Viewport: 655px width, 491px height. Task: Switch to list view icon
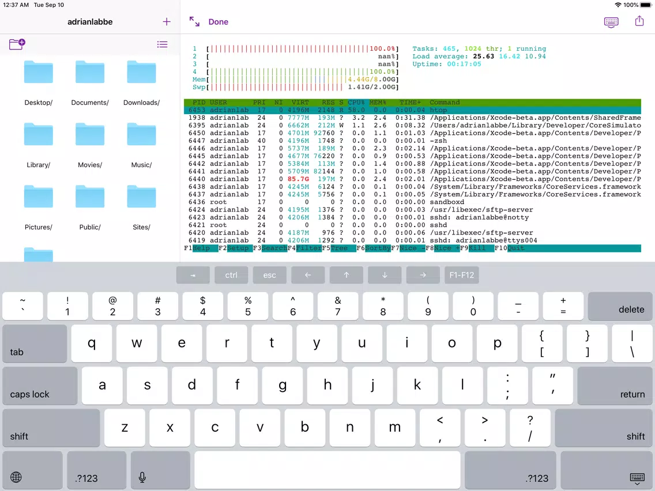[162, 44]
